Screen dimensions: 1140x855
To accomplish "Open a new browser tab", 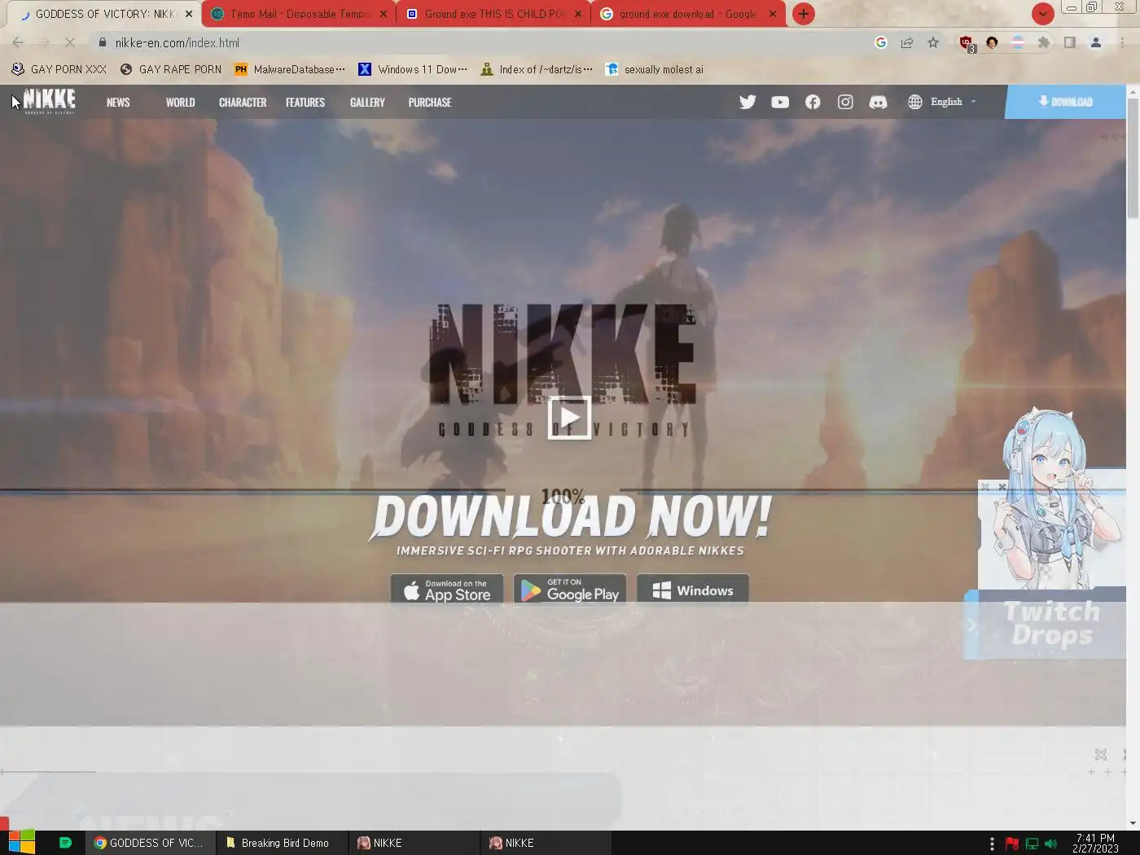I will tap(804, 14).
